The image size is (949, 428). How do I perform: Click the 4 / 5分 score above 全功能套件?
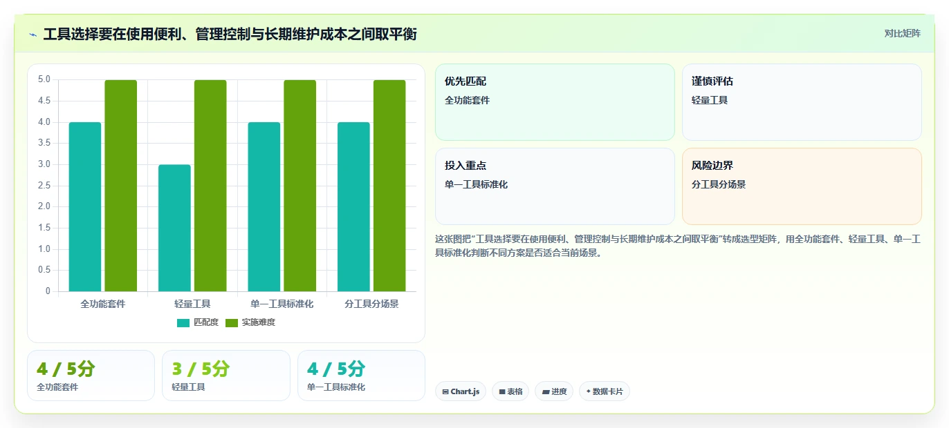pyautogui.click(x=66, y=369)
